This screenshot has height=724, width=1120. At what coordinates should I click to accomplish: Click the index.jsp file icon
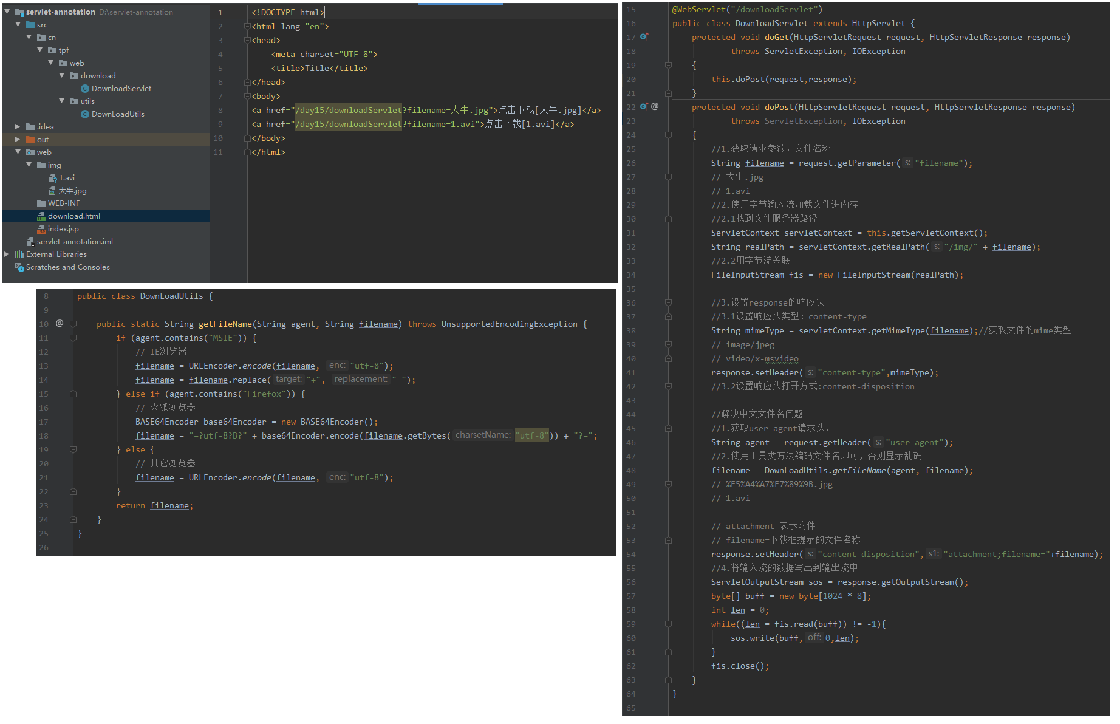(41, 229)
